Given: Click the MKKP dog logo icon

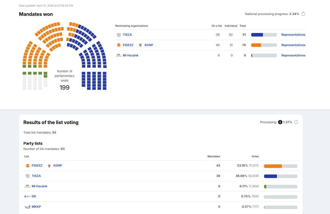Looking at the screenshot, I should point(27,207).
